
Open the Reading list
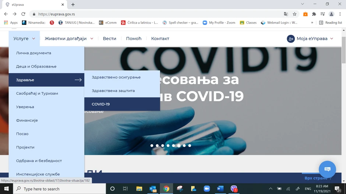331,23
